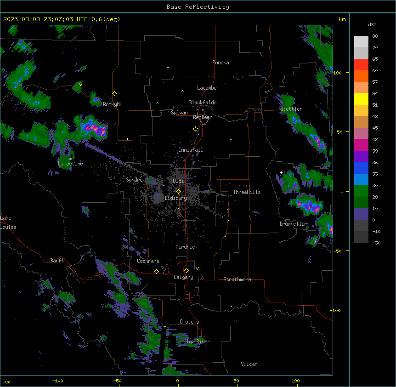The width and height of the screenshot is (396, 387).
Task: Click the bright orange swatch in dBZ legend
Action: point(361,76)
